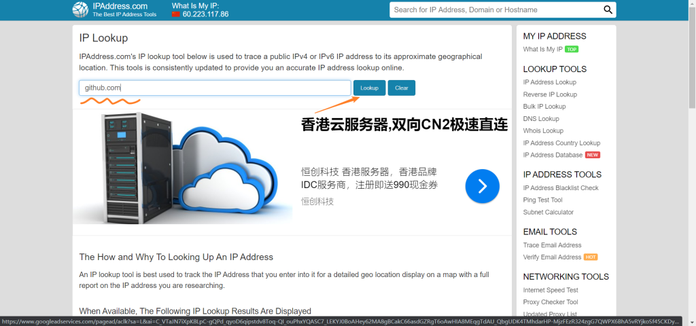Viewport: 696px width, 326px height.
Task: Click the Lookup button
Action: (x=369, y=88)
